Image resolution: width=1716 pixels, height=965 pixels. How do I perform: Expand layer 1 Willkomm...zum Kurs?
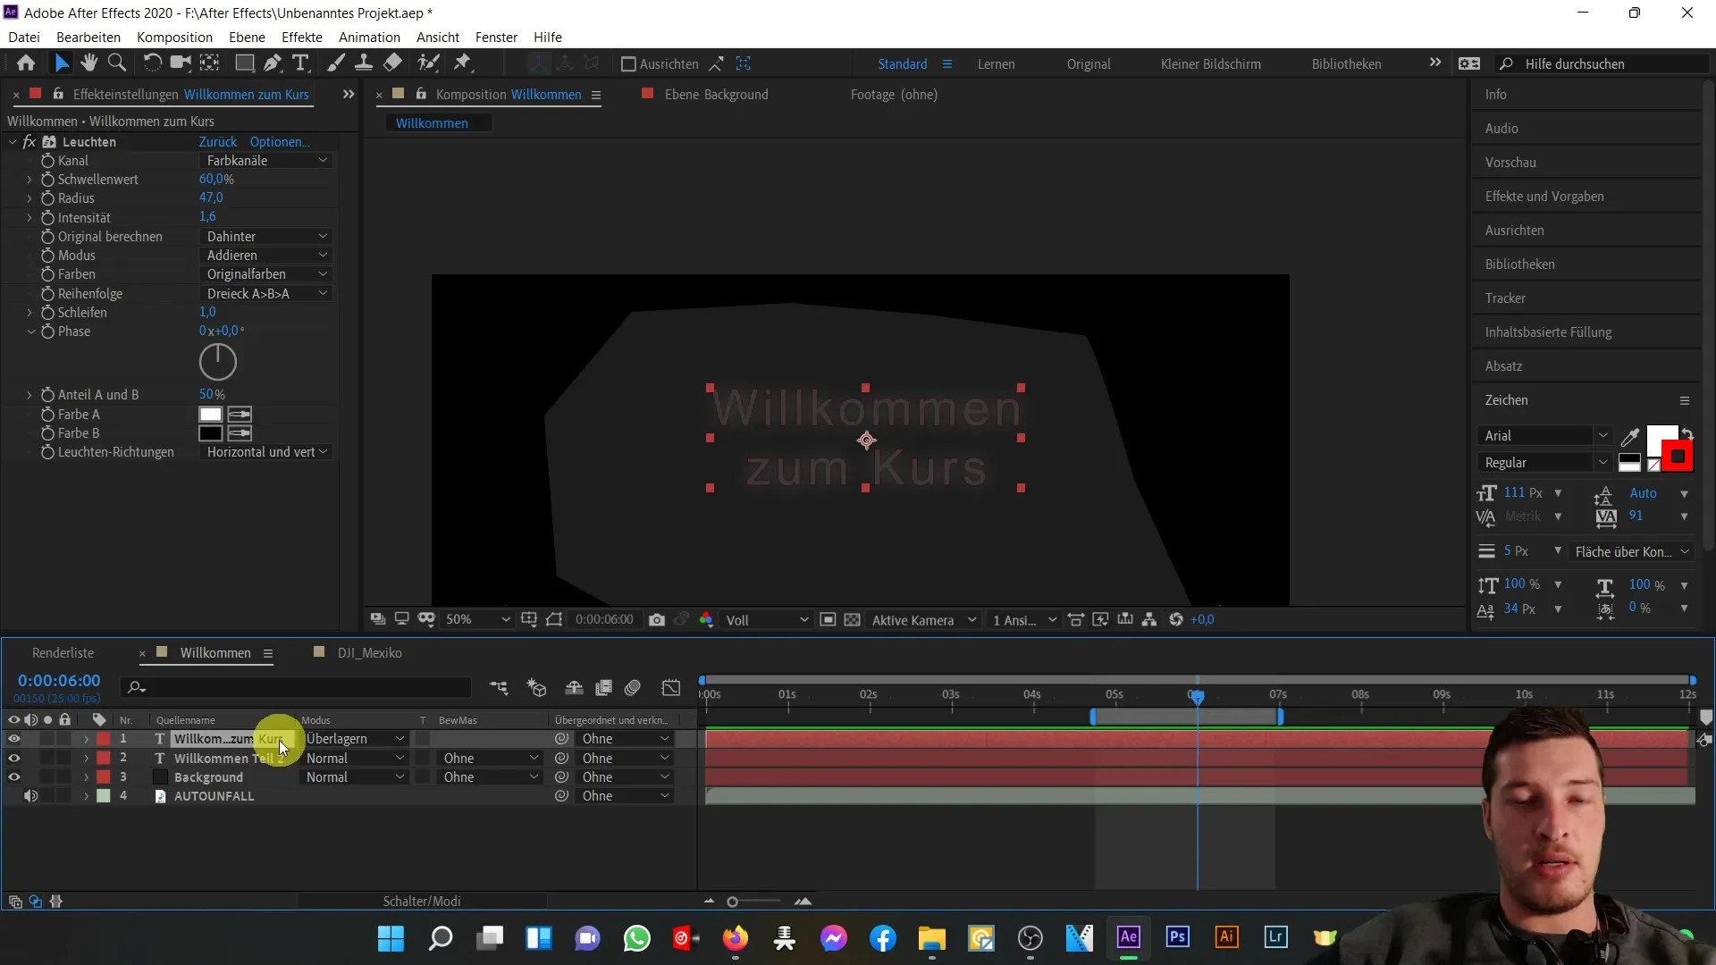coord(86,739)
